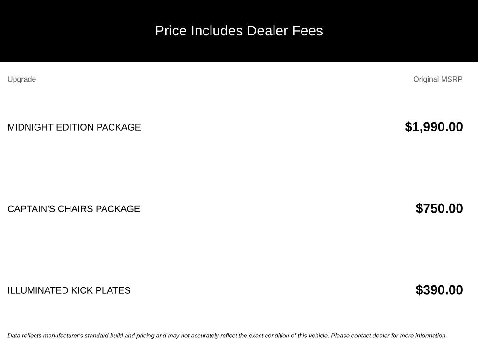
Task: Click the word 'CAPTAIN'S' in second upgrade
Action: point(31,209)
